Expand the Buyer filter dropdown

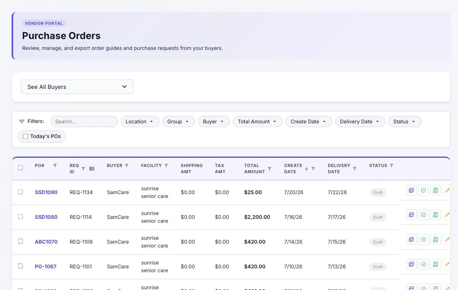(x=214, y=122)
